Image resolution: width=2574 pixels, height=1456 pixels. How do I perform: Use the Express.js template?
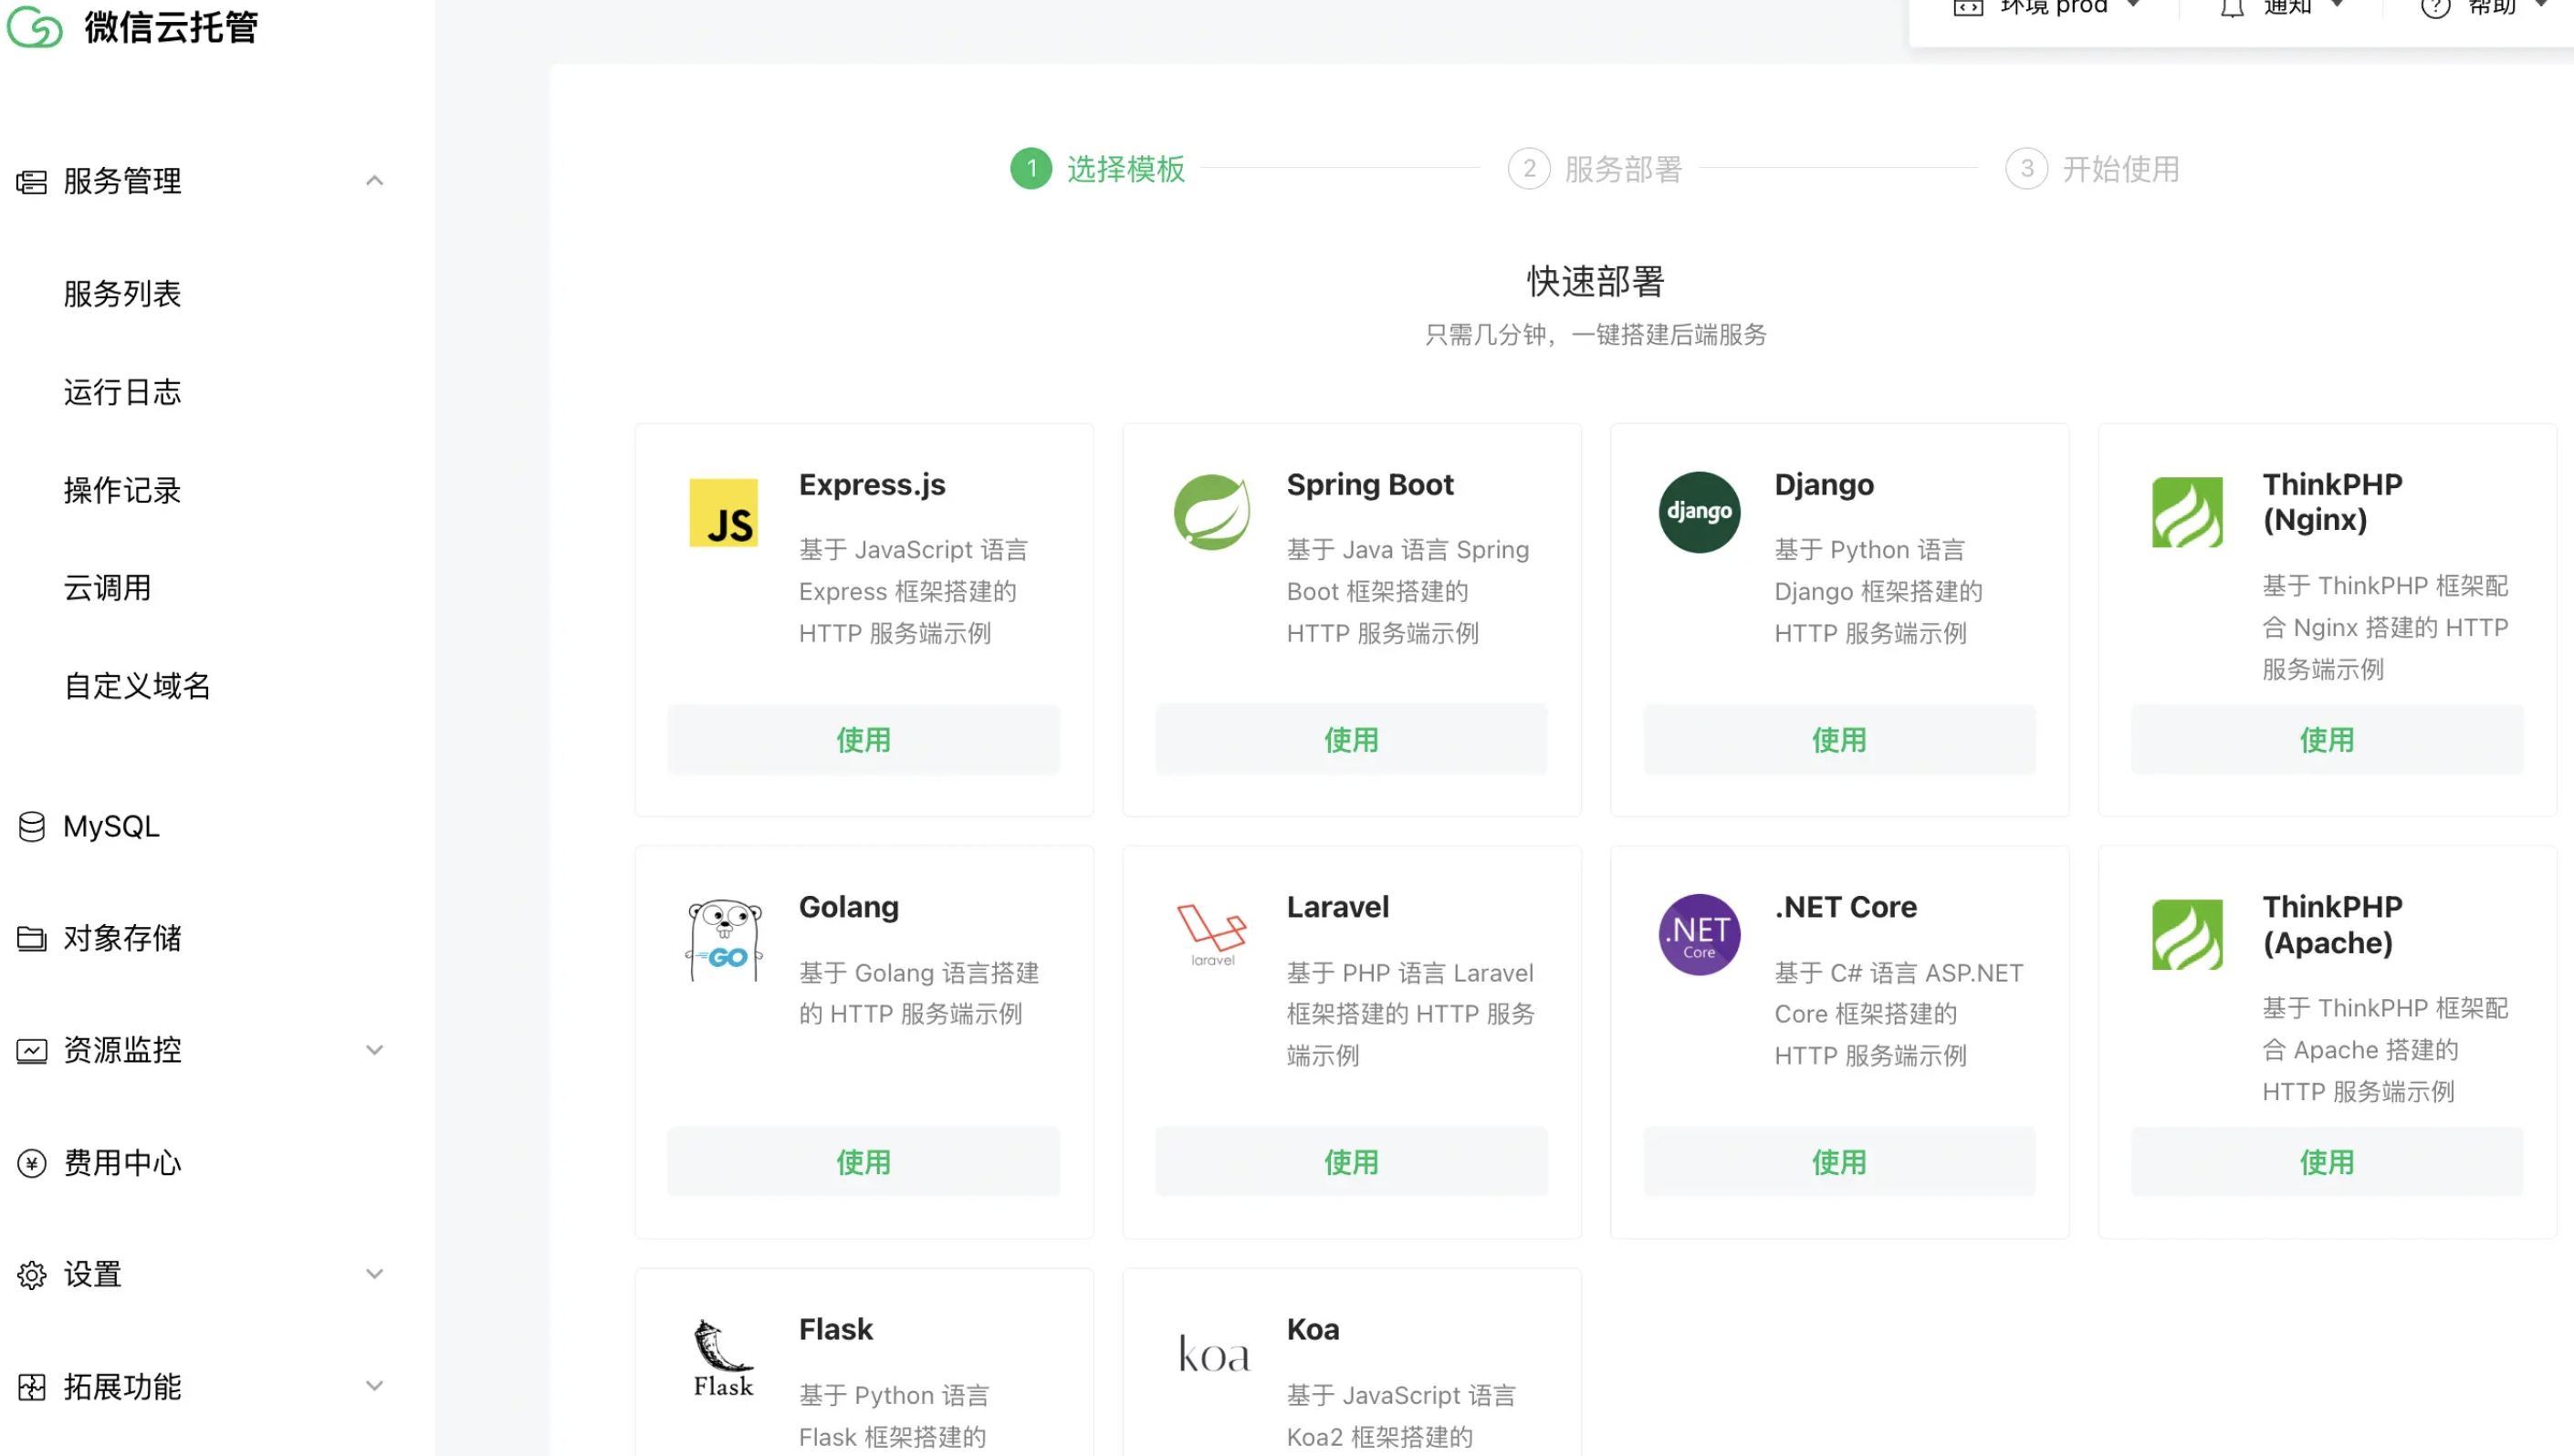click(x=863, y=740)
